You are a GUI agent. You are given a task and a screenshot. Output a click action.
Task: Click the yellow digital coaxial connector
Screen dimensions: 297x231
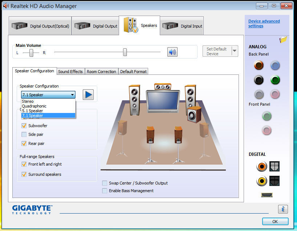pos(262,181)
